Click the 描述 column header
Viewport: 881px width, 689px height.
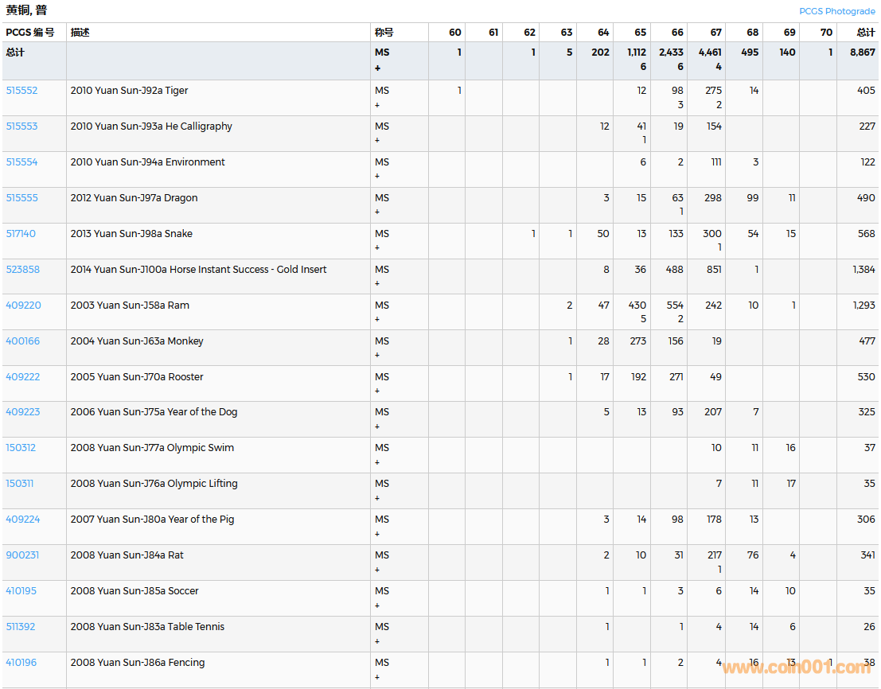[x=80, y=33]
